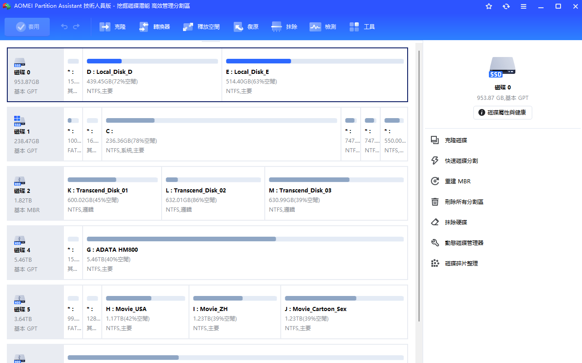The image size is (582, 363).
Task: Select partition "I : Movie_ZH"
Action: (x=235, y=312)
